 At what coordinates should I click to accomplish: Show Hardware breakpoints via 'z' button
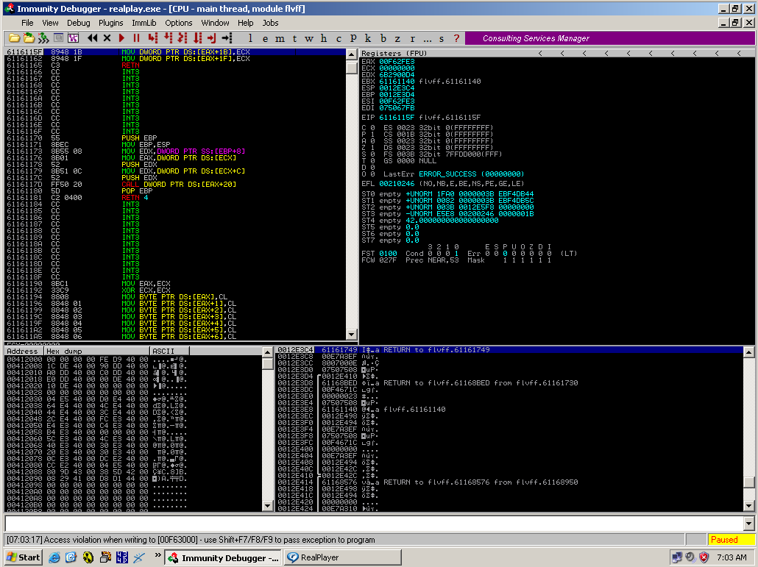(397, 38)
